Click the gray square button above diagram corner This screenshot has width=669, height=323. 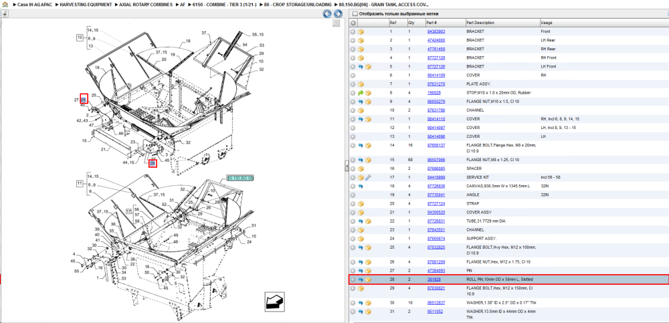click(x=337, y=23)
